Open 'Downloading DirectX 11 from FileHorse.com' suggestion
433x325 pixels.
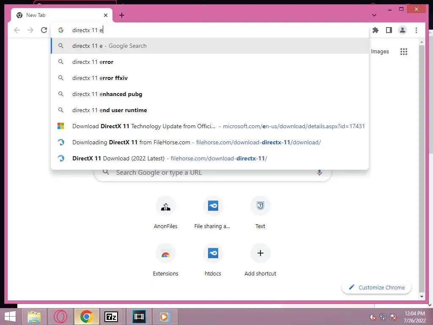pyautogui.click(x=210, y=142)
